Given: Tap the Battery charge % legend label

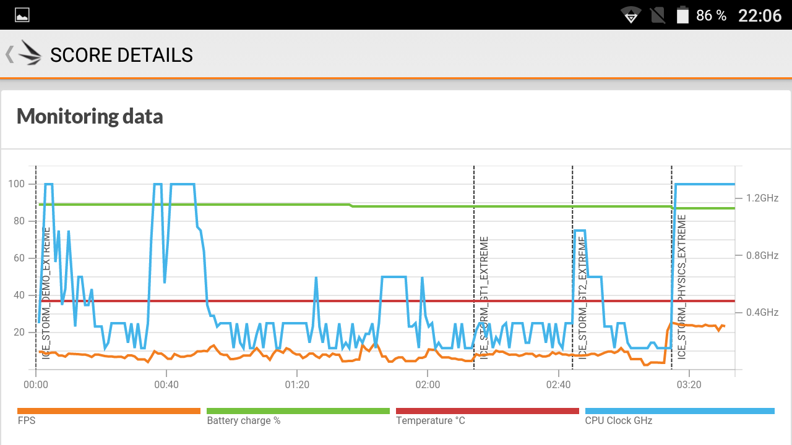Looking at the screenshot, I should [x=244, y=421].
